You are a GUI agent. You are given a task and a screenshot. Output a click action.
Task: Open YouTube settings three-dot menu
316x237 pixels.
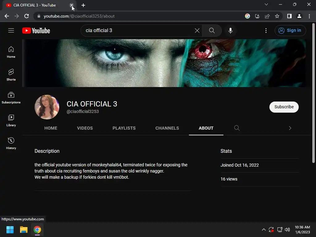coord(266,31)
